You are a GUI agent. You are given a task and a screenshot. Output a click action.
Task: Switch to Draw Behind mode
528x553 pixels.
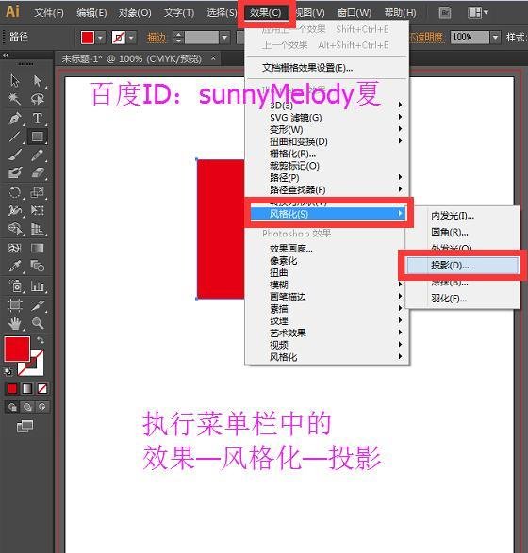tap(27, 407)
